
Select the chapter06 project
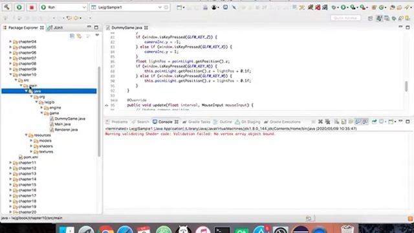pos(27,52)
